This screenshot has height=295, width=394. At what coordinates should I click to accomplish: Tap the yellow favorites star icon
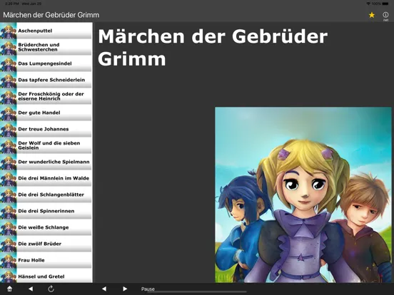click(372, 15)
